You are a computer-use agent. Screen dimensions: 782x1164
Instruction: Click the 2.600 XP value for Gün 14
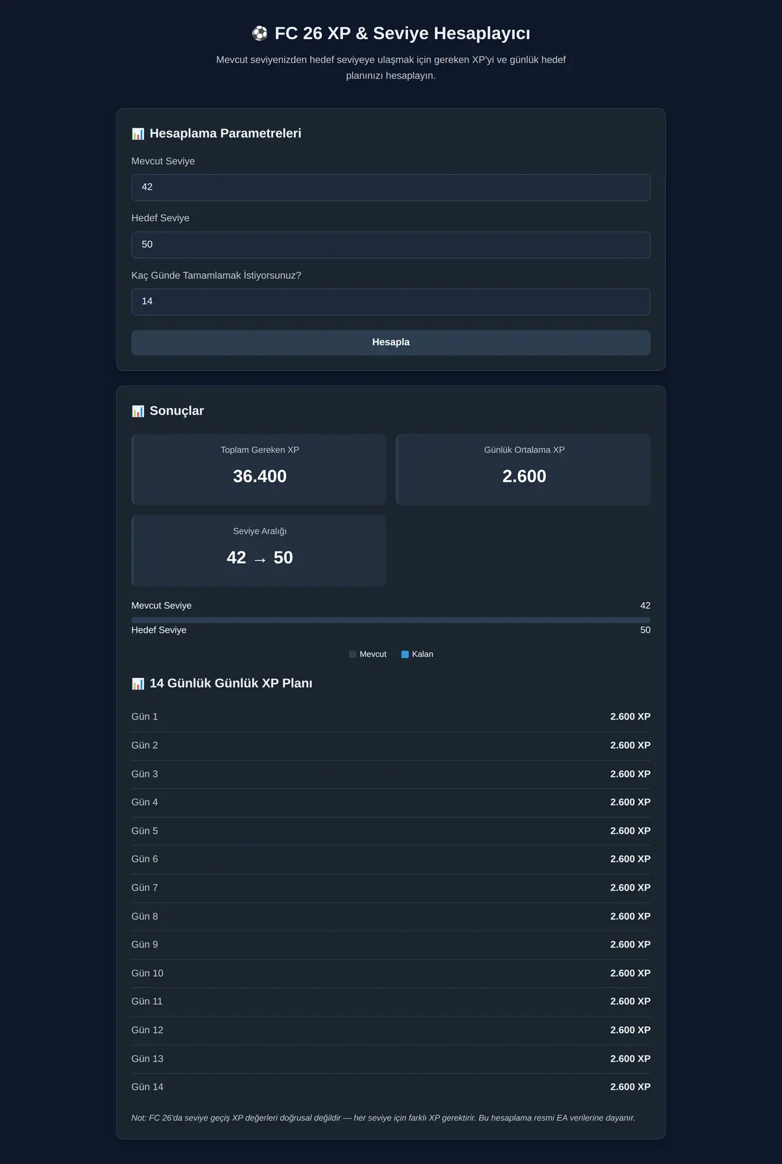click(630, 1086)
